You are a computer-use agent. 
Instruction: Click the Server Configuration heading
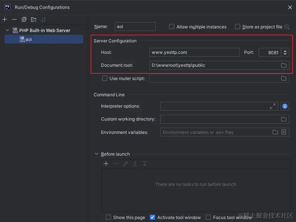(115, 41)
